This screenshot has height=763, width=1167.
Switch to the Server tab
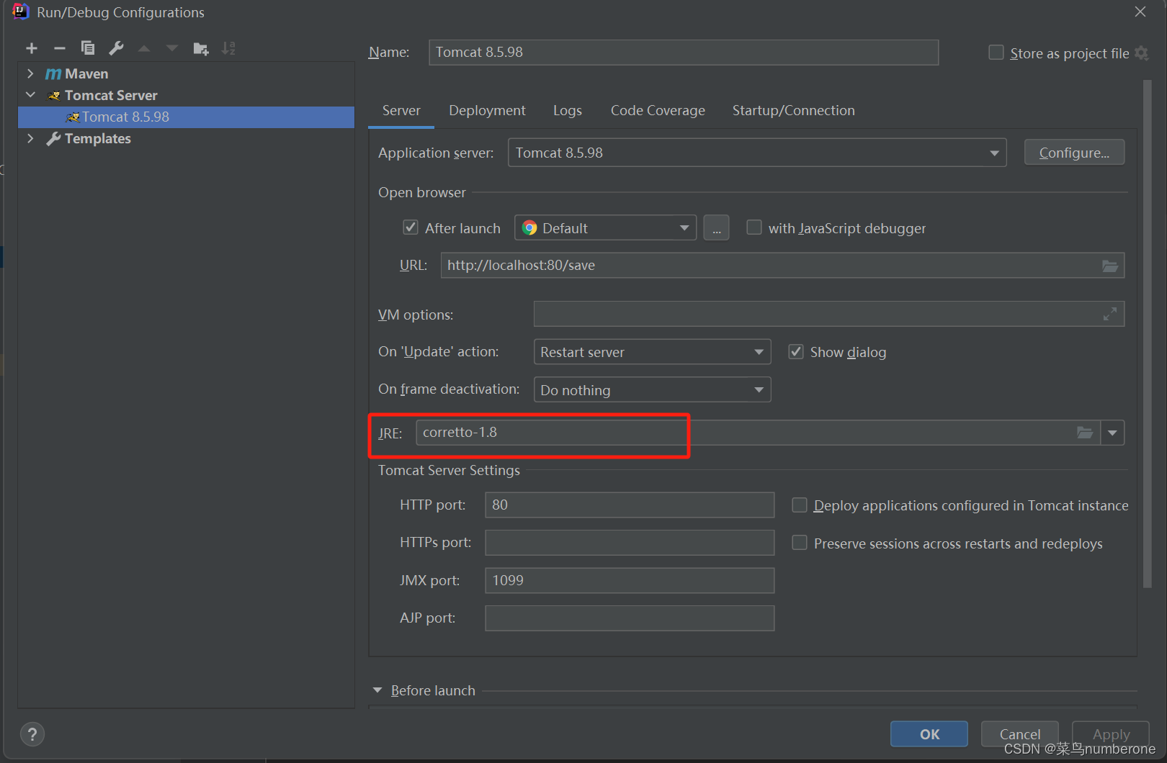pos(401,110)
